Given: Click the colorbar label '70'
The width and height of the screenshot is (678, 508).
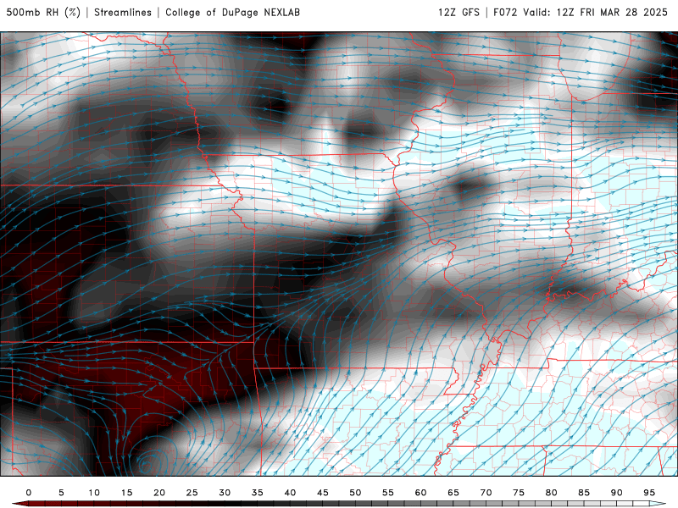Looking at the screenshot, I should [486, 493].
